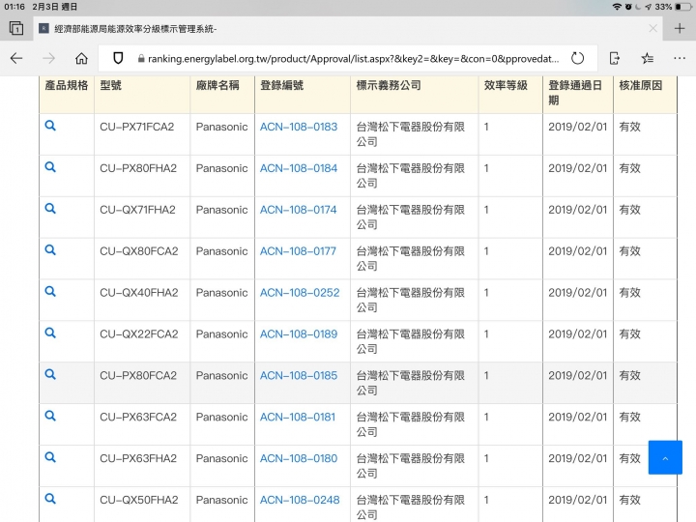The height and width of the screenshot is (522, 696).
Task: Open registration ACN-108-0174
Action: (x=299, y=210)
